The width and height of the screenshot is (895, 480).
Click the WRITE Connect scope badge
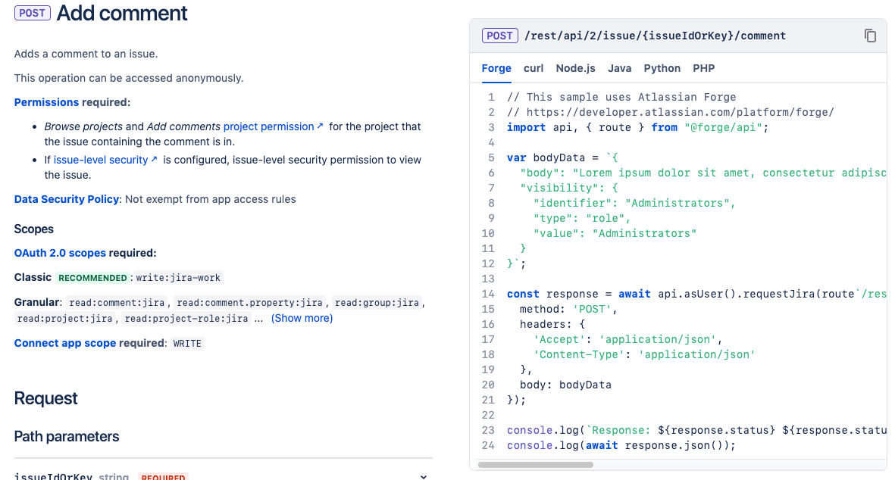[x=187, y=343]
